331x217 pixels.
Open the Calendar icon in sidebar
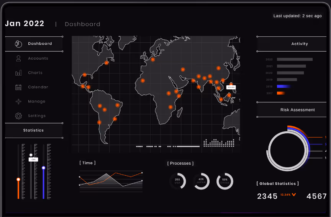pyautogui.click(x=18, y=87)
